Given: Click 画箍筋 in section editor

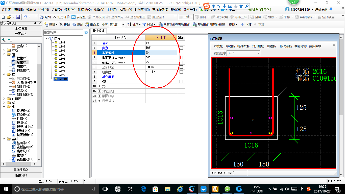Looking at the screenshot, I should [271, 46].
